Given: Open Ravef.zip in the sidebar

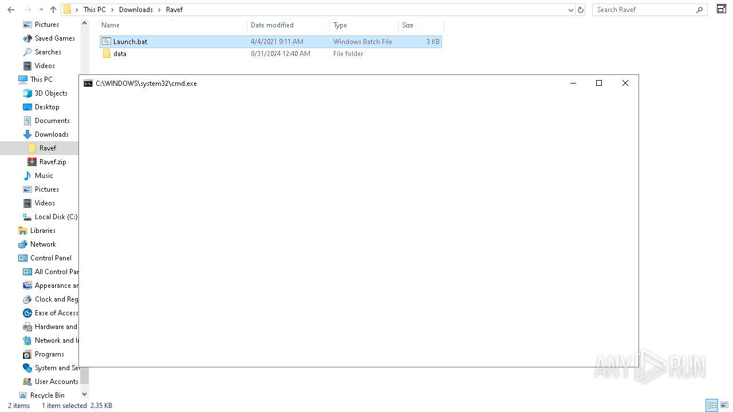Looking at the screenshot, I should [53, 162].
